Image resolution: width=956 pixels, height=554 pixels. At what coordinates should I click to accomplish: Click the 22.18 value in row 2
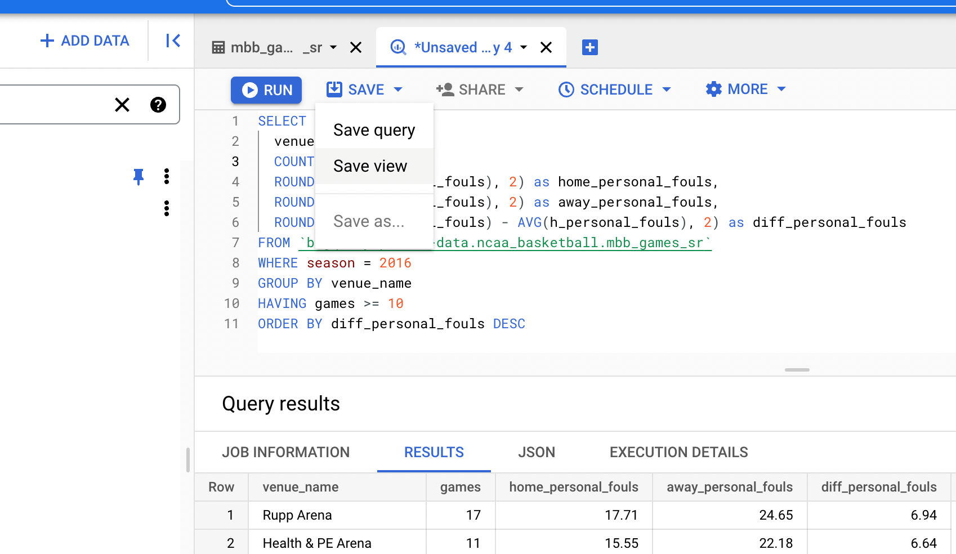[776, 543]
